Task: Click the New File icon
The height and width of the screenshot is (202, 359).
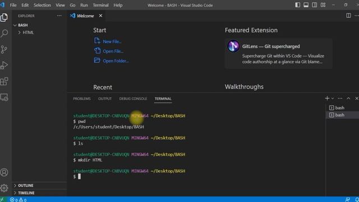Action: coord(97,41)
